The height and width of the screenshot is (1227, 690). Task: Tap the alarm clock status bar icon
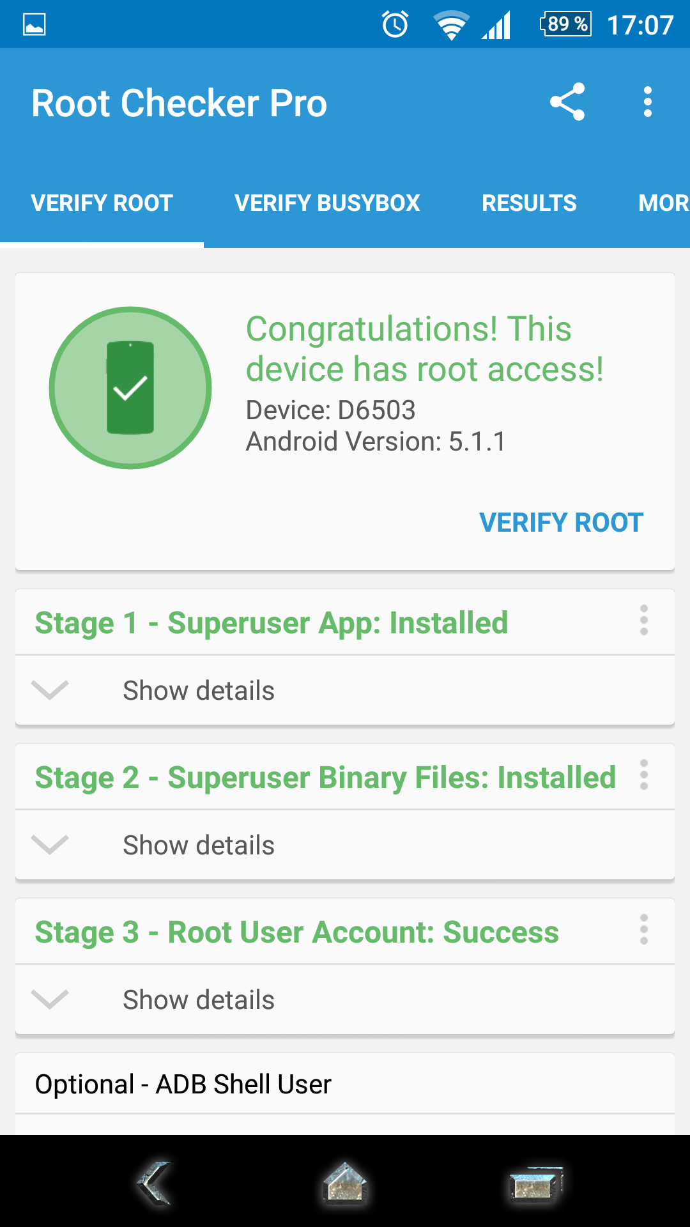tap(395, 24)
